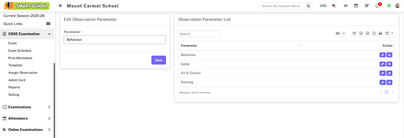The image size is (404, 138).
Task: Open the Print Marksheet menu item
Action: click(x=20, y=58)
